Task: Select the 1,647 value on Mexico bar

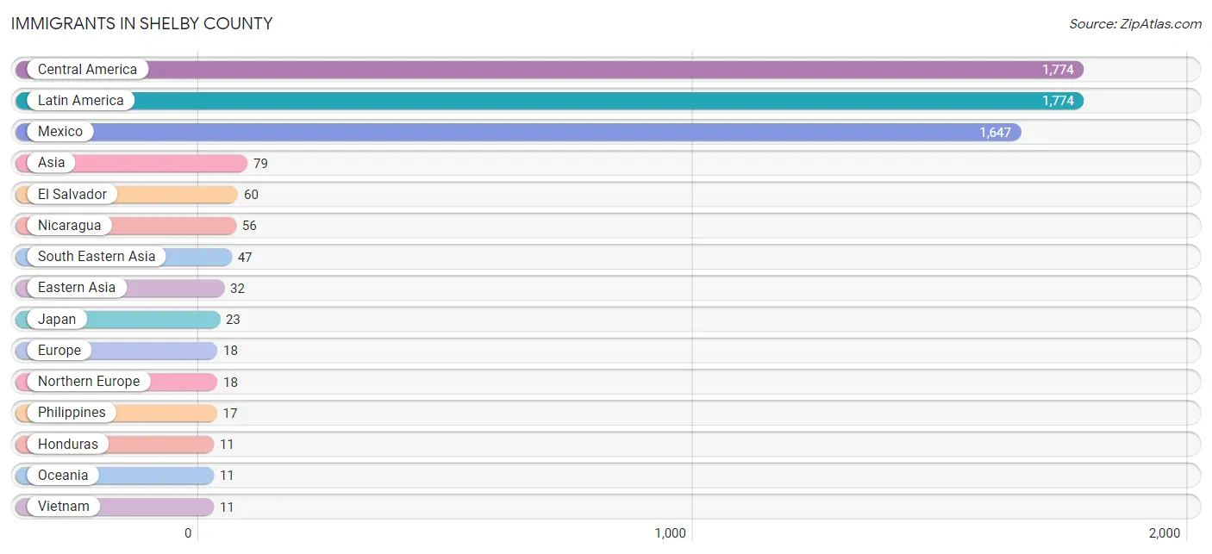Action: tap(996, 133)
